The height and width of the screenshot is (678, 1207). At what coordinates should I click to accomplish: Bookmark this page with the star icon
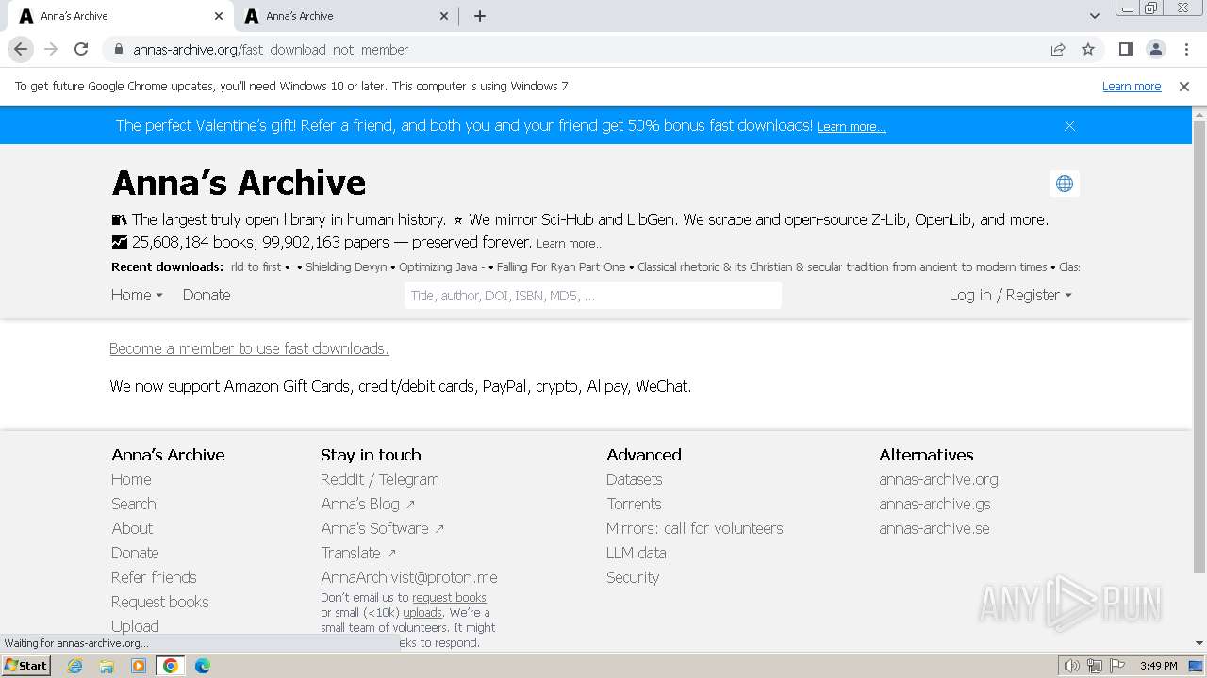[1088, 49]
